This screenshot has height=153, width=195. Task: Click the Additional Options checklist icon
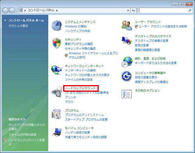[x=126, y=94]
